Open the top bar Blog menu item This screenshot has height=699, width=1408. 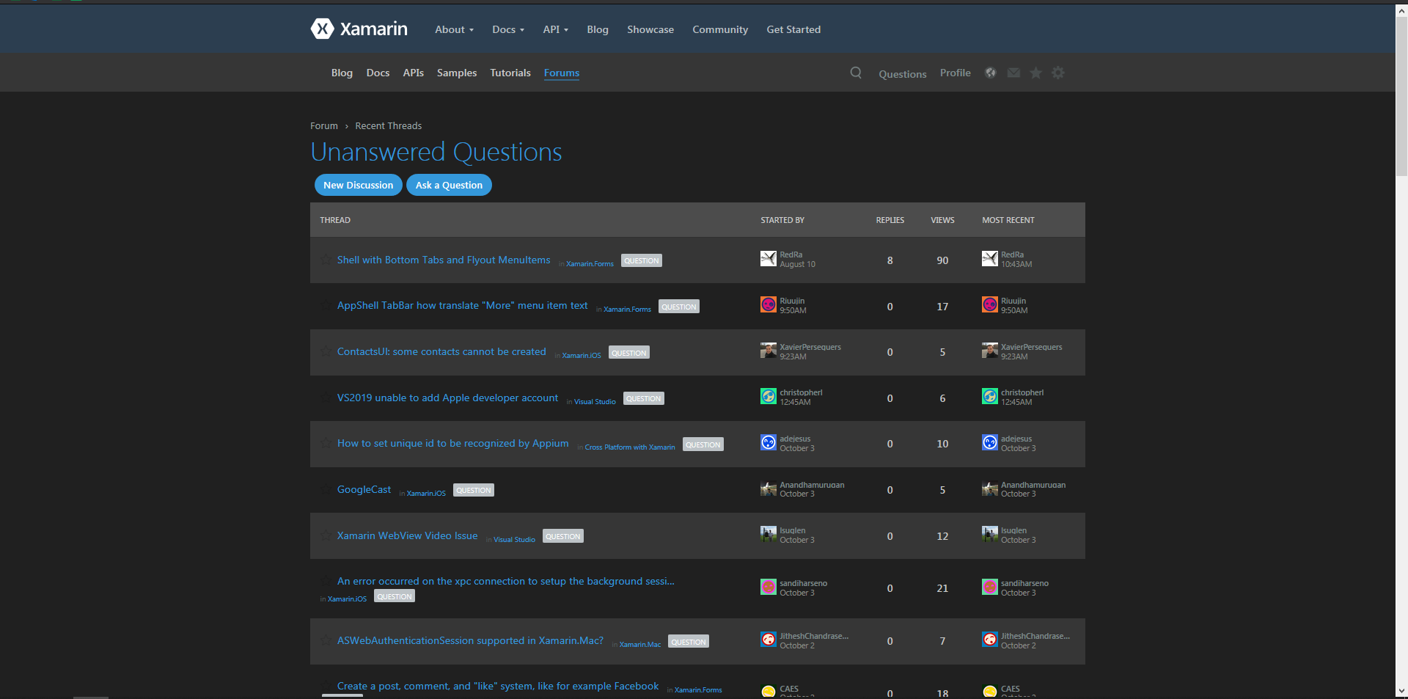tap(598, 29)
